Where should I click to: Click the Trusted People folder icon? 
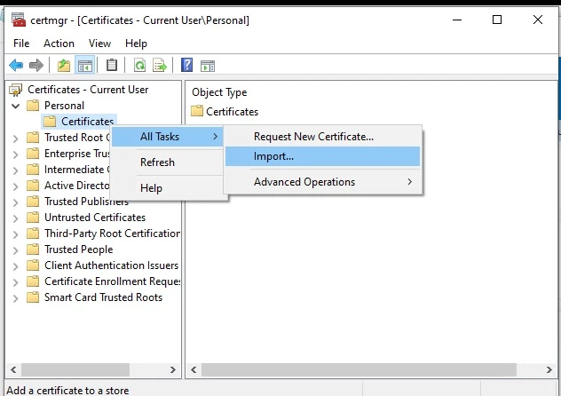click(x=33, y=249)
